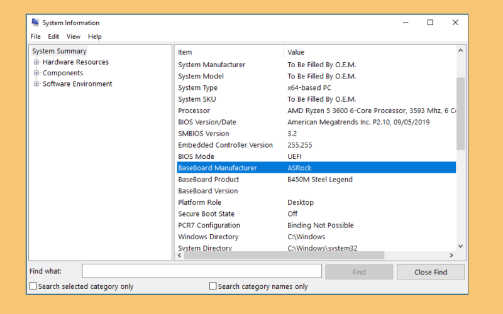Screen dimensions: 503x314
Task: Select the Software Environment tree item
Action: [x=77, y=84]
